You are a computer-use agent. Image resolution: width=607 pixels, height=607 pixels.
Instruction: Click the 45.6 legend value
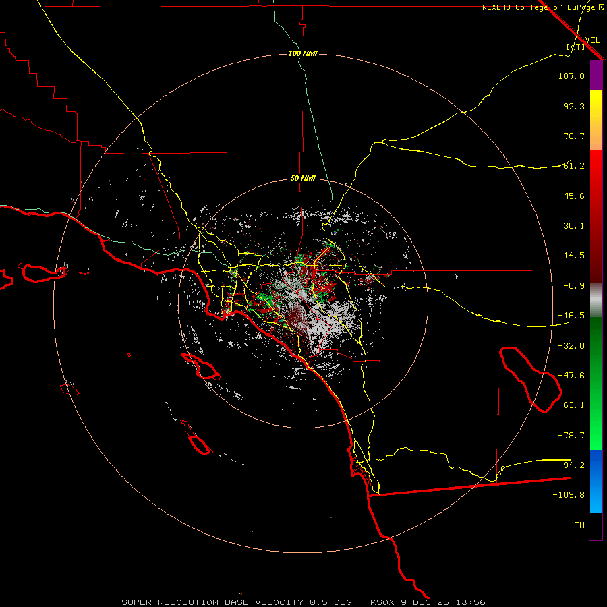pyautogui.click(x=574, y=196)
